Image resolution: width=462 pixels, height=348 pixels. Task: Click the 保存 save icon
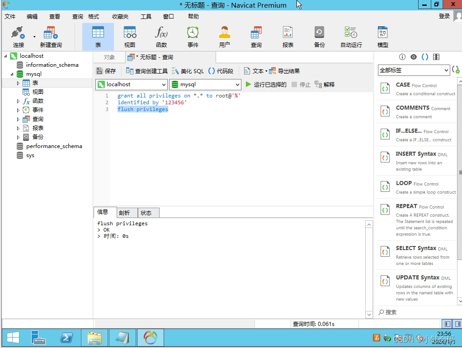(x=106, y=71)
